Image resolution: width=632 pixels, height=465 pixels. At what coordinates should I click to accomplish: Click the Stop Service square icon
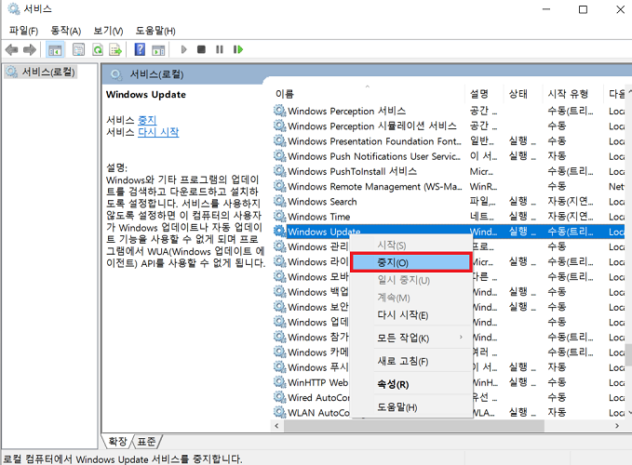202,49
